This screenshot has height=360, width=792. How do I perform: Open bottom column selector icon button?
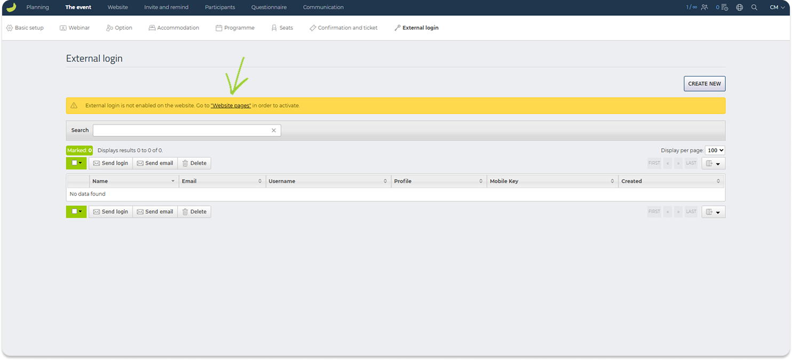pos(713,212)
